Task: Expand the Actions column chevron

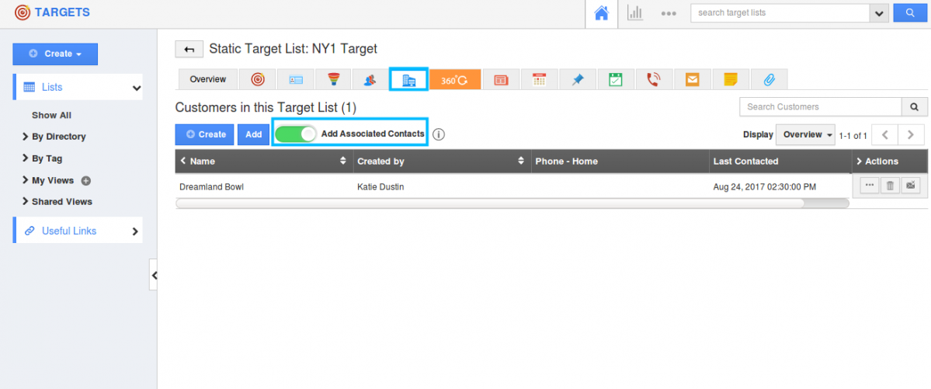Action: coord(859,162)
